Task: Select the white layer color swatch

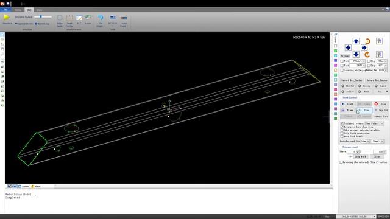Action: click(335, 46)
